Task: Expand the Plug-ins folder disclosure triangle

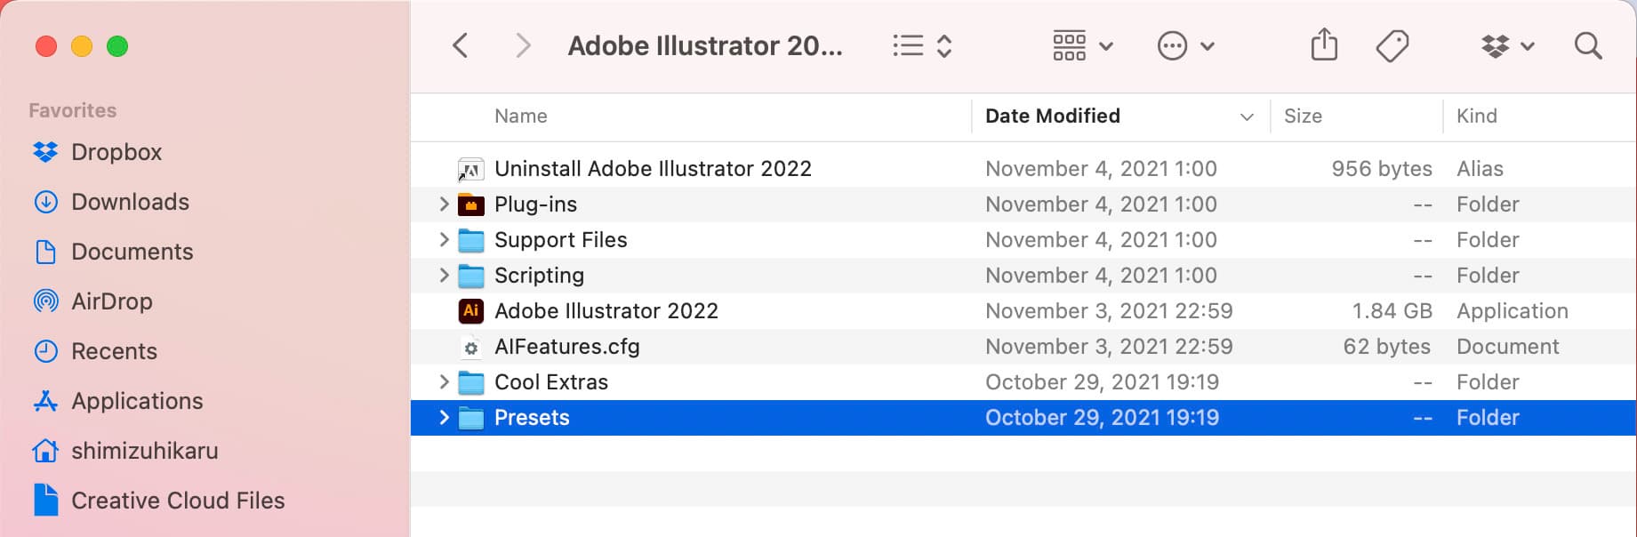Action: coord(444,204)
